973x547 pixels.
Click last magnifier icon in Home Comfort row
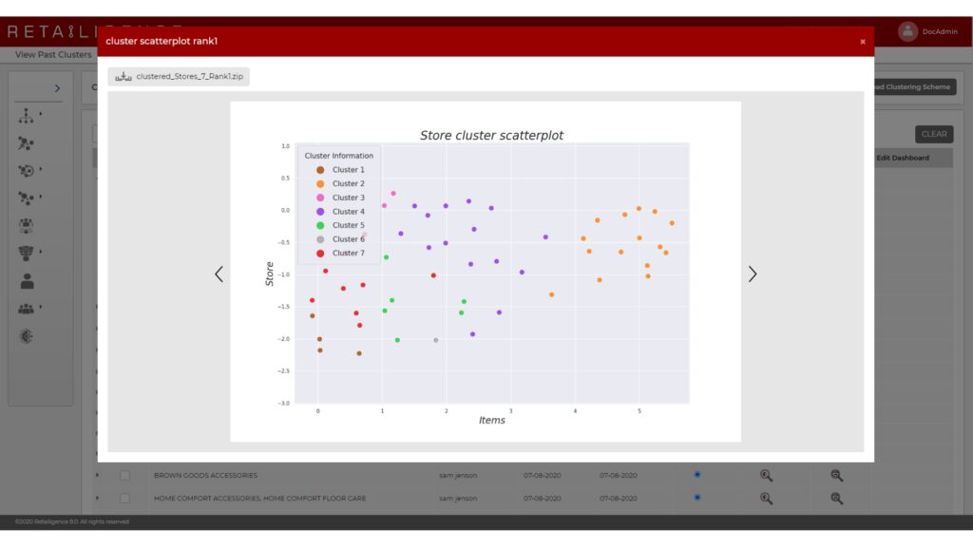836,498
